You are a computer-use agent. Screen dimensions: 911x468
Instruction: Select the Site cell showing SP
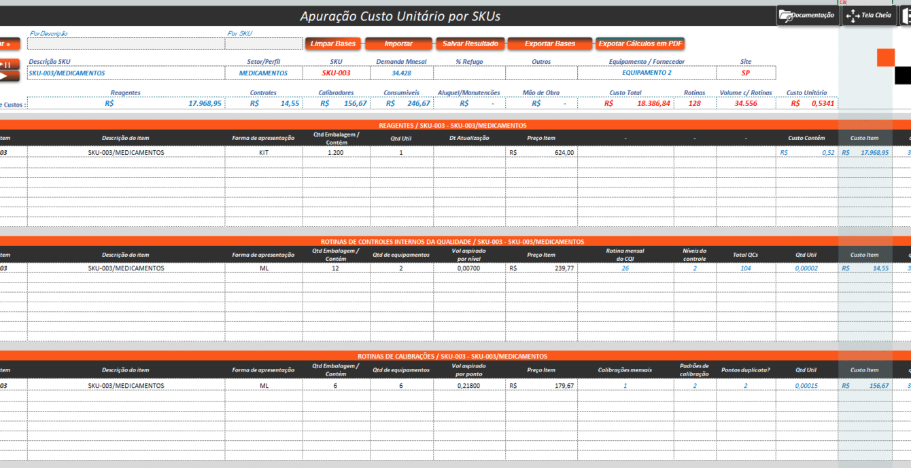(745, 73)
